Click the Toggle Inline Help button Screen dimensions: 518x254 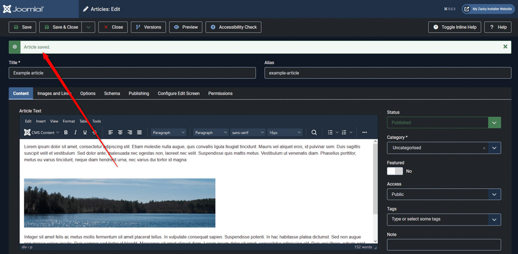[455, 27]
